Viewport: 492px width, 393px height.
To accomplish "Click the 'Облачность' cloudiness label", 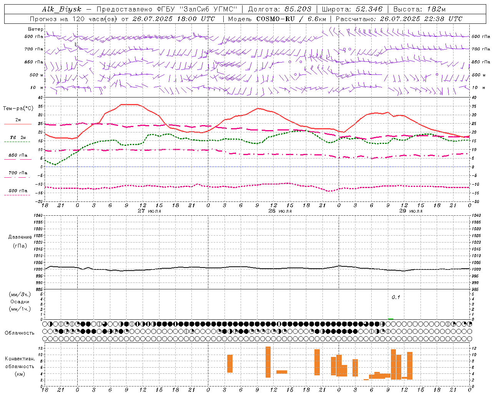I will [20, 333].
